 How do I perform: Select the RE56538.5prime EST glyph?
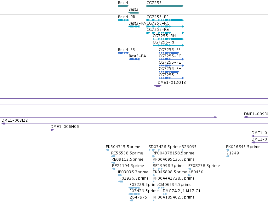coord(113,157)
